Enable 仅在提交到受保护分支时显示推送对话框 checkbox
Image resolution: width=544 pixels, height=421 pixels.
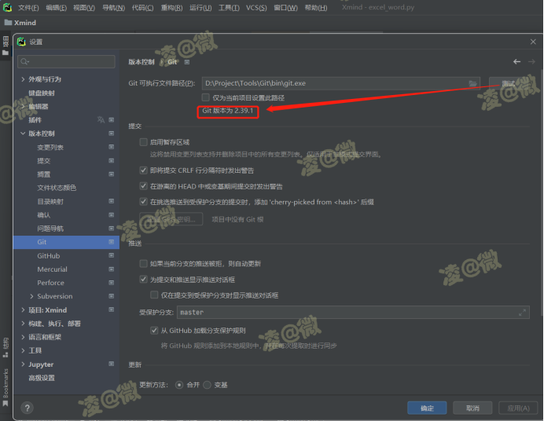pyautogui.click(x=154, y=295)
